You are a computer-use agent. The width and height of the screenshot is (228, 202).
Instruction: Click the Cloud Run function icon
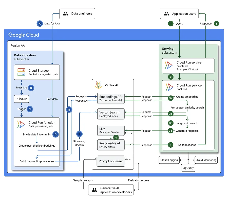pos(21,125)
